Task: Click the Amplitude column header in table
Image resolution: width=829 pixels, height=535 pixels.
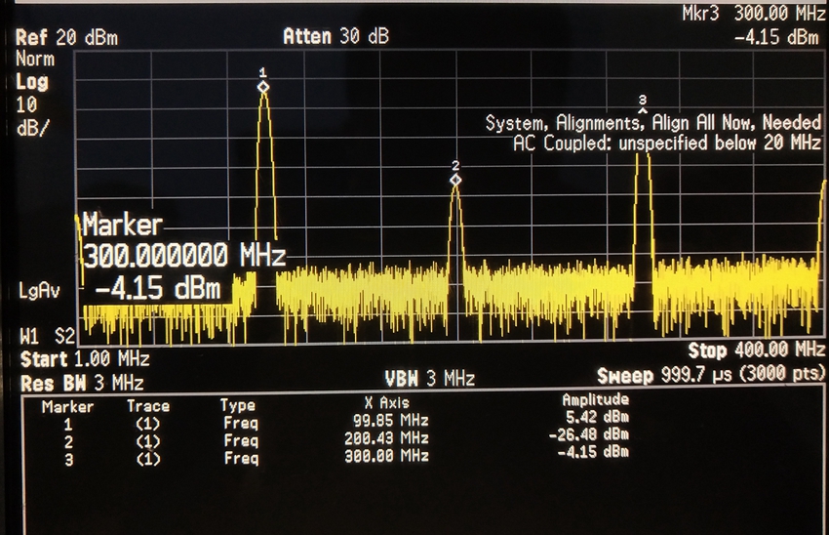Action: pos(595,399)
